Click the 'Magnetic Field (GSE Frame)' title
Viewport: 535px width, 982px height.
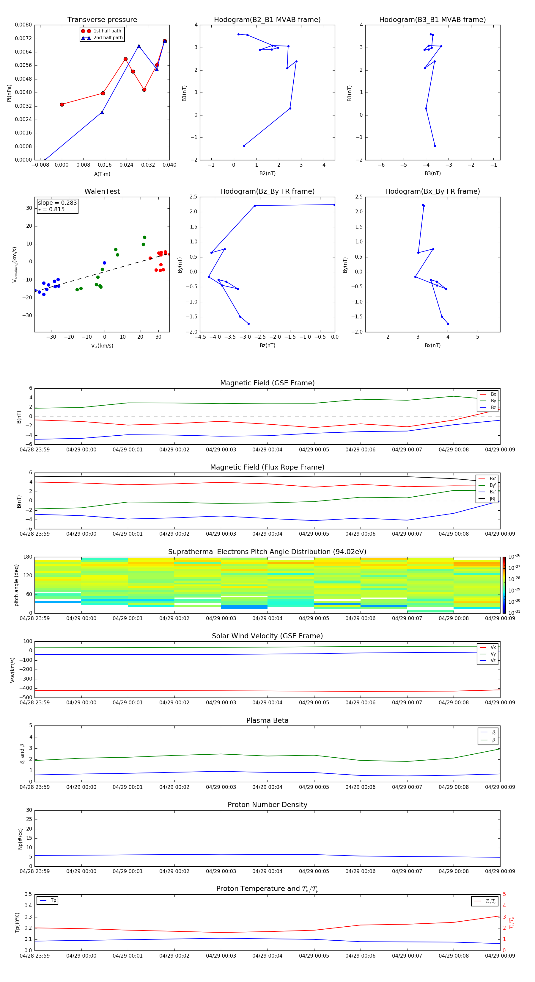pyautogui.click(x=267, y=383)
